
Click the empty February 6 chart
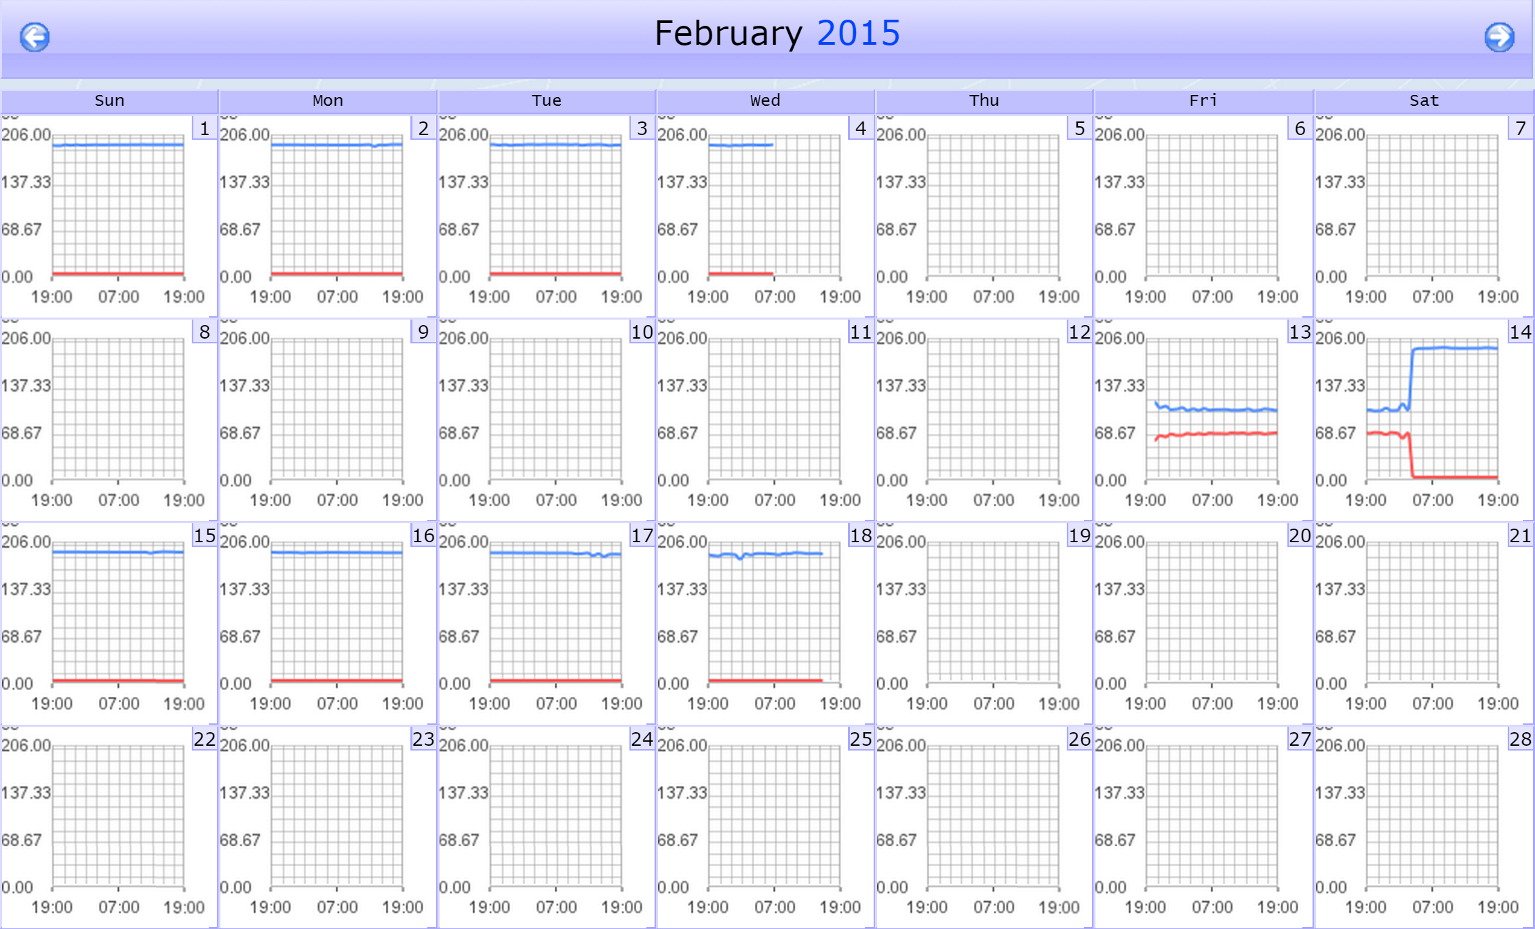(x=1203, y=215)
